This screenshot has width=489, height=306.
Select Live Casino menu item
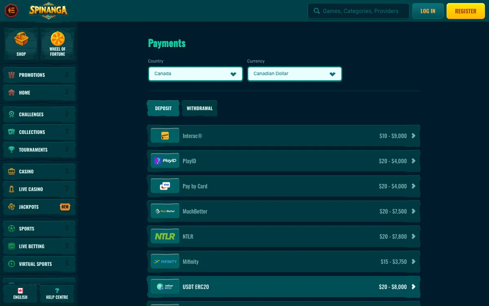39,189
